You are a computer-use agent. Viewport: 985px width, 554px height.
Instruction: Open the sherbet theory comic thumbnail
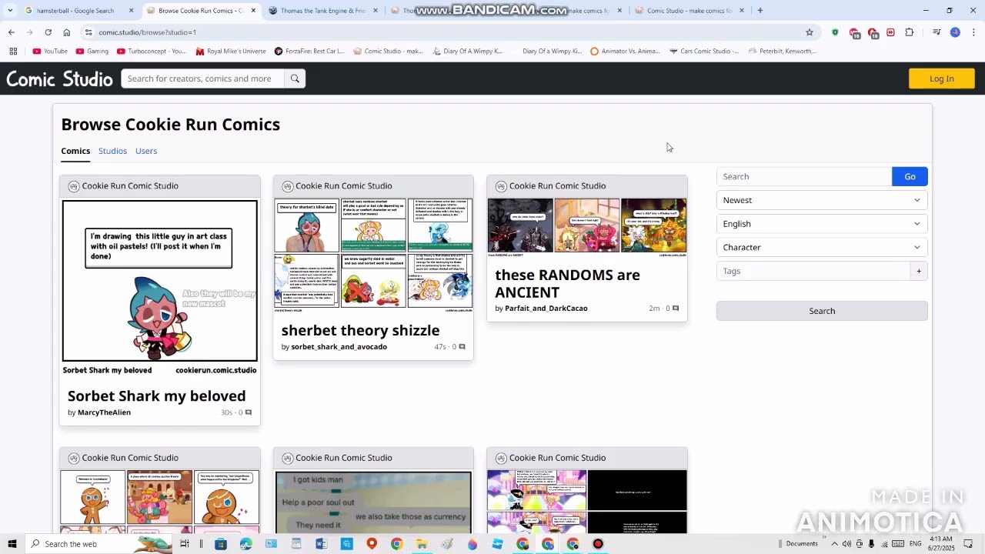(373, 255)
